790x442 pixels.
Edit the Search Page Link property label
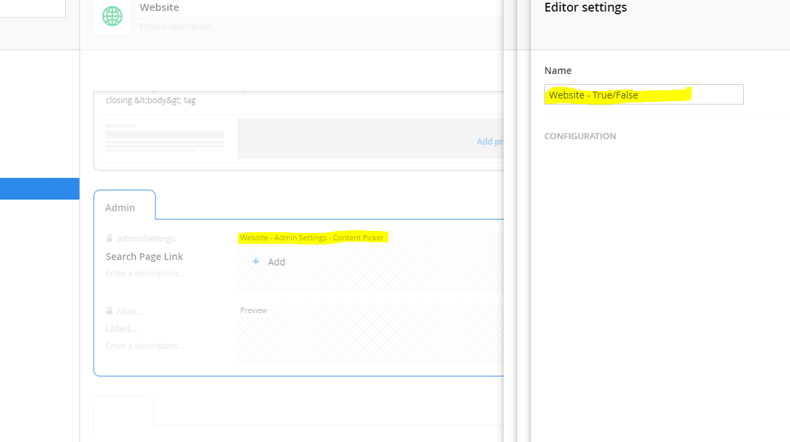tap(145, 257)
